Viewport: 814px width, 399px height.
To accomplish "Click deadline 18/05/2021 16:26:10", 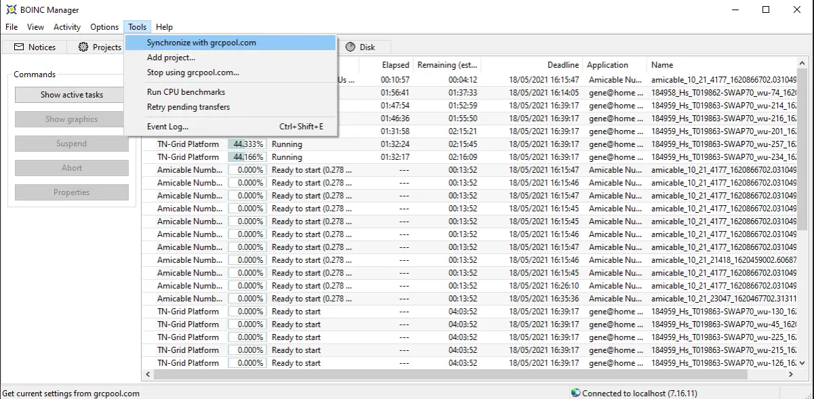I will [544, 286].
